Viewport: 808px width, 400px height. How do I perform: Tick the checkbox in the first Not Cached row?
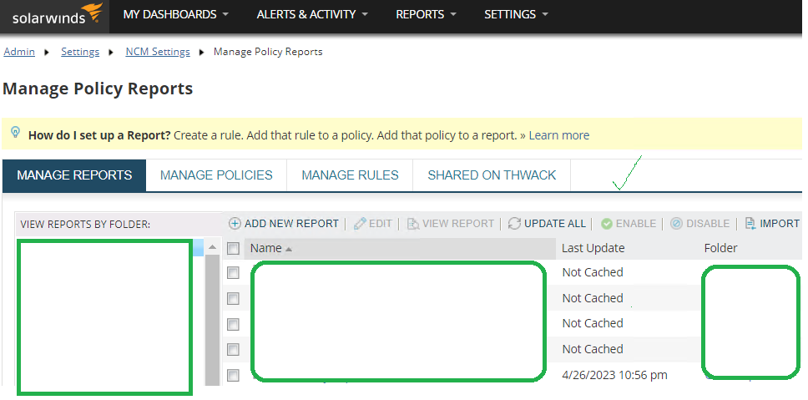click(234, 273)
